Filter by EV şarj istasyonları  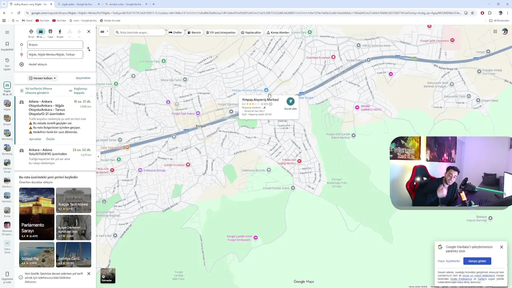tap(220, 32)
